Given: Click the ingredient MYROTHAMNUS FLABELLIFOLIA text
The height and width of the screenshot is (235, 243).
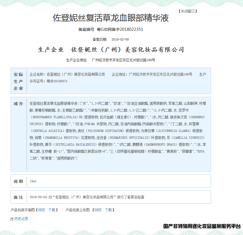Looking at the screenshot, I should 54,117.
